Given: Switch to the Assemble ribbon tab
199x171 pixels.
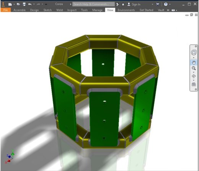Looking at the screenshot, I should point(20,10).
